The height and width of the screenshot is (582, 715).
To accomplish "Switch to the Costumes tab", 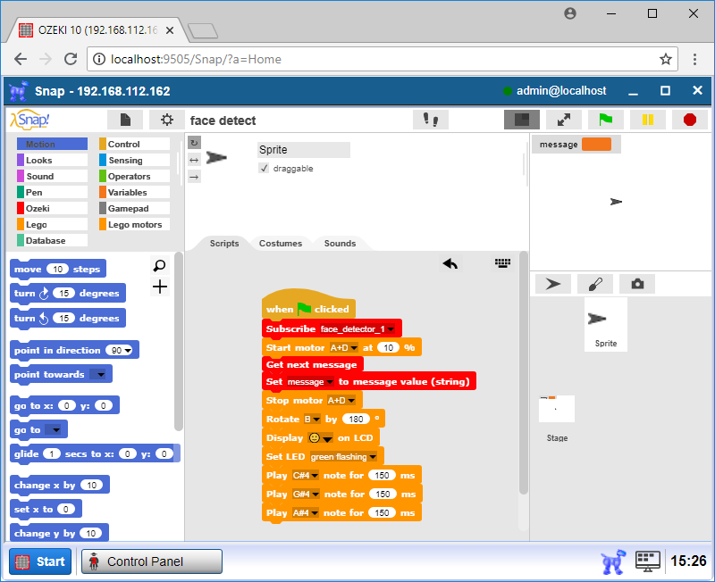I will point(281,243).
